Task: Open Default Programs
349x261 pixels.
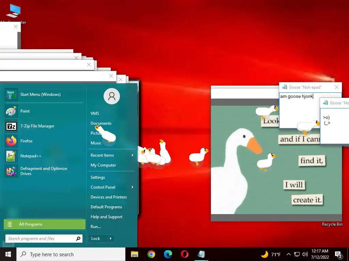Action: pos(106,207)
